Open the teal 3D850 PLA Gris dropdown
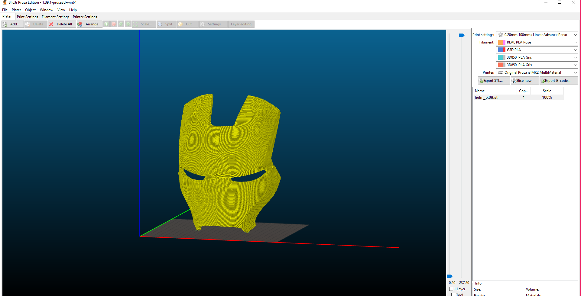This screenshot has height=296, width=581. 537,57
